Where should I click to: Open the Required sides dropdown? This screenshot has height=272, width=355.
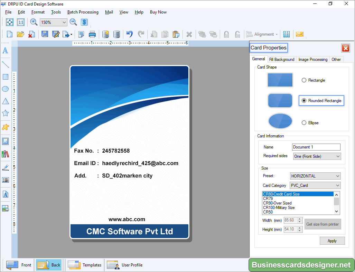pyautogui.click(x=317, y=156)
